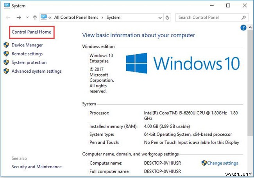
Task: Click the Windows 10 logo image
Action: 183,63
